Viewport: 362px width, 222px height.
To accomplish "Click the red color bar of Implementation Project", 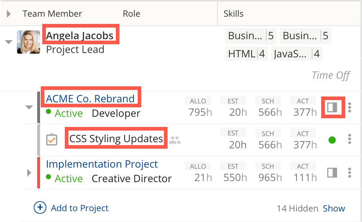I will [39, 173].
